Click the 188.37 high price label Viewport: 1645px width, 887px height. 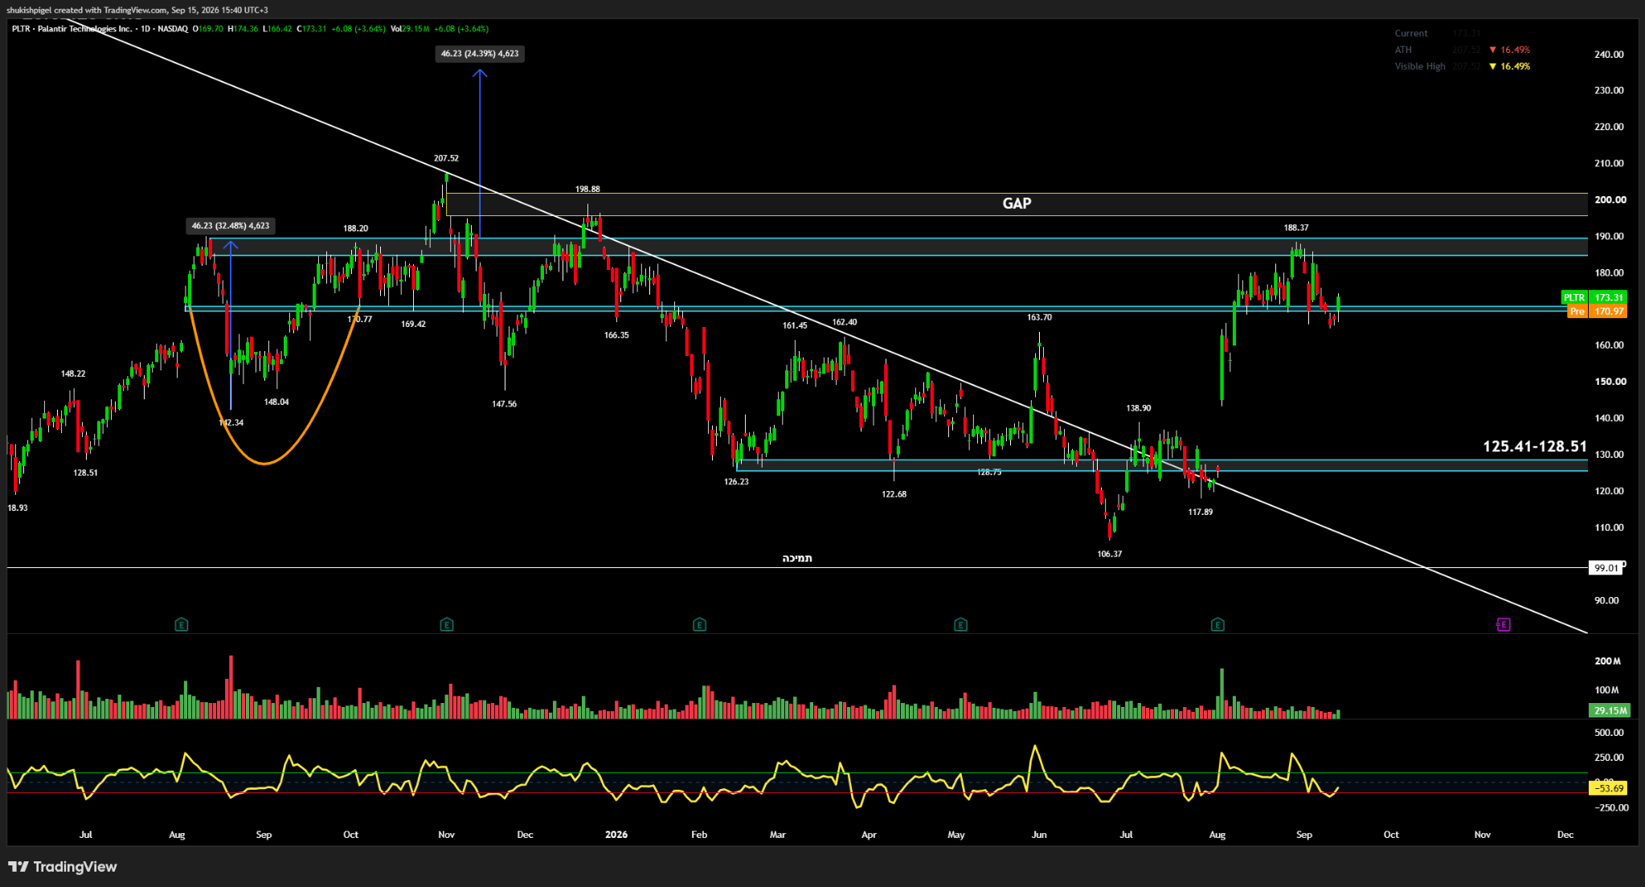(x=1296, y=227)
